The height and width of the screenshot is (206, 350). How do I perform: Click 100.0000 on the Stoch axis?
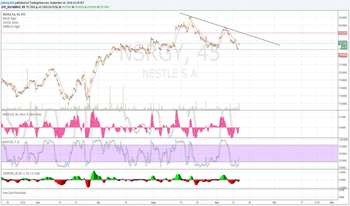coord(344,140)
